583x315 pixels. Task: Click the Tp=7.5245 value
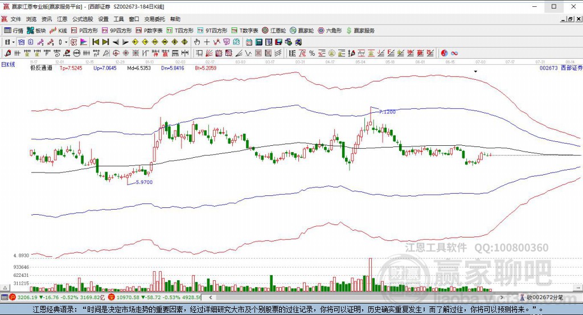point(71,68)
